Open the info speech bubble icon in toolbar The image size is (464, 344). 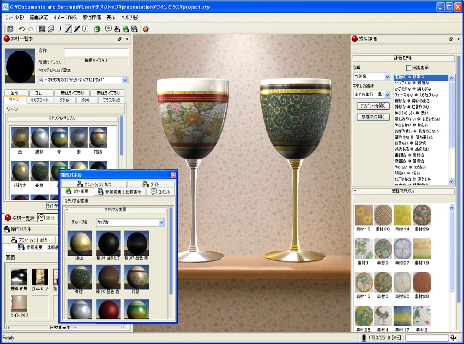click(85, 29)
